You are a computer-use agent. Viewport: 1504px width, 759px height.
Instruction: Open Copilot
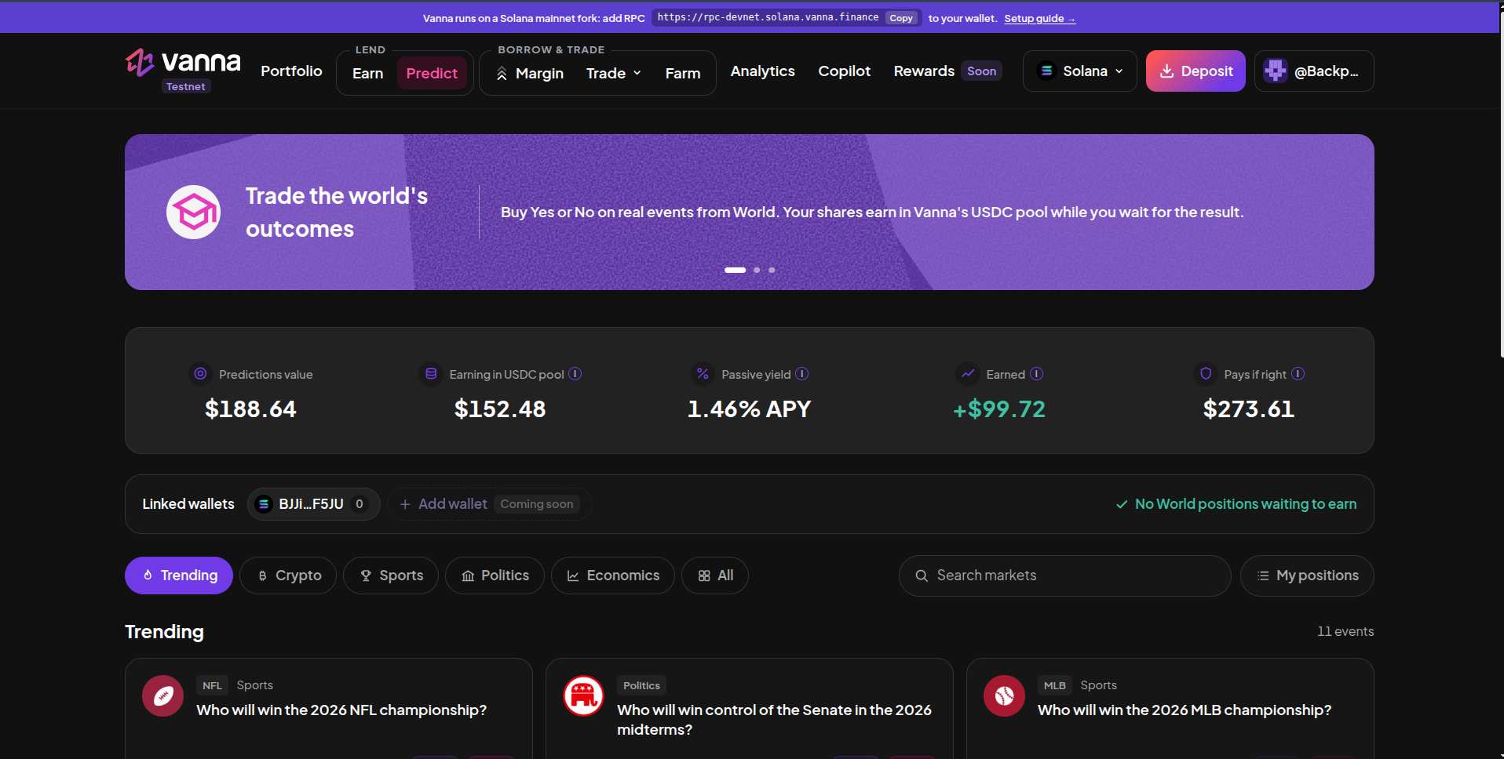[x=844, y=71]
